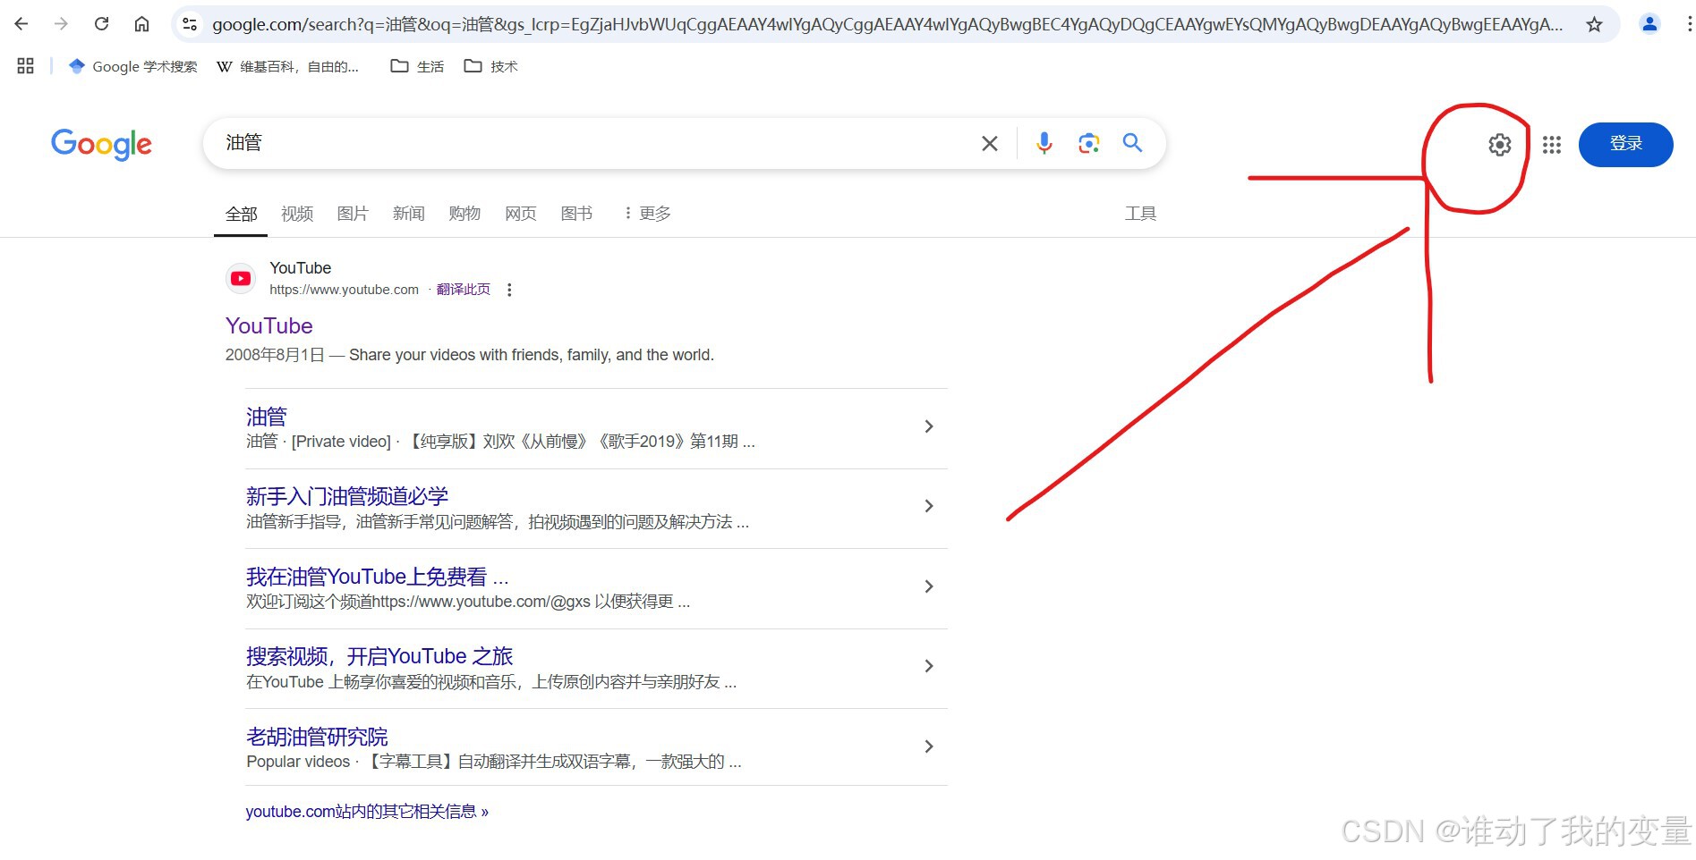The image size is (1696, 860).
Task: Click the browser back arrow
Action: click(x=21, y=24)
